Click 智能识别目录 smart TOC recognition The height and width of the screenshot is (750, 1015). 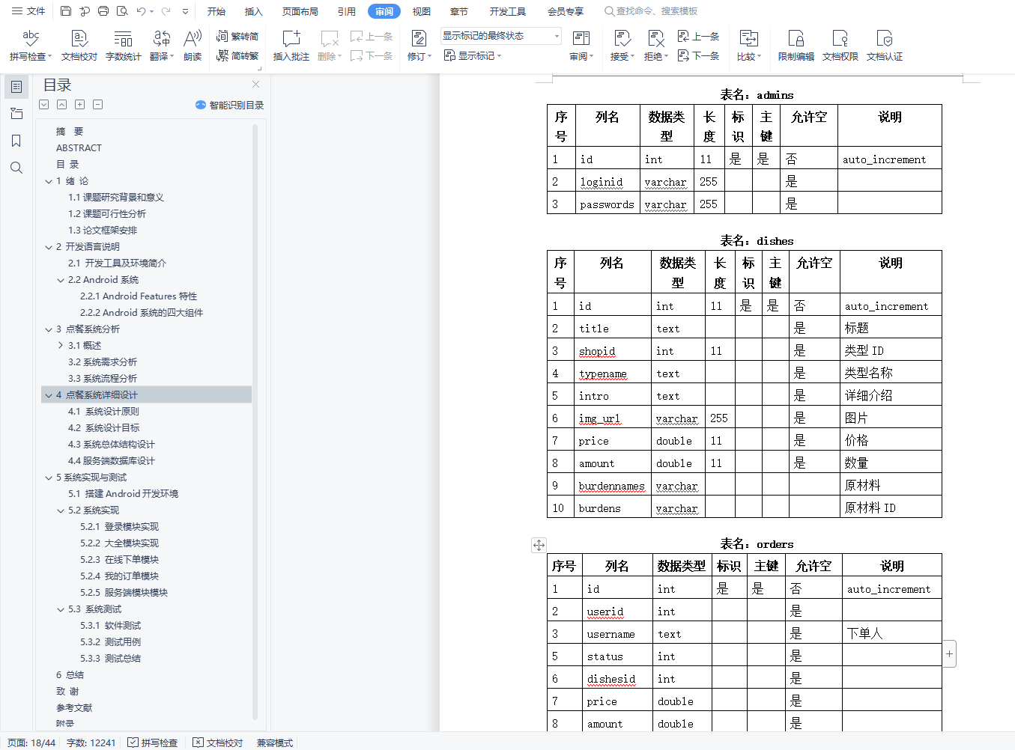[x=229, y=105]
